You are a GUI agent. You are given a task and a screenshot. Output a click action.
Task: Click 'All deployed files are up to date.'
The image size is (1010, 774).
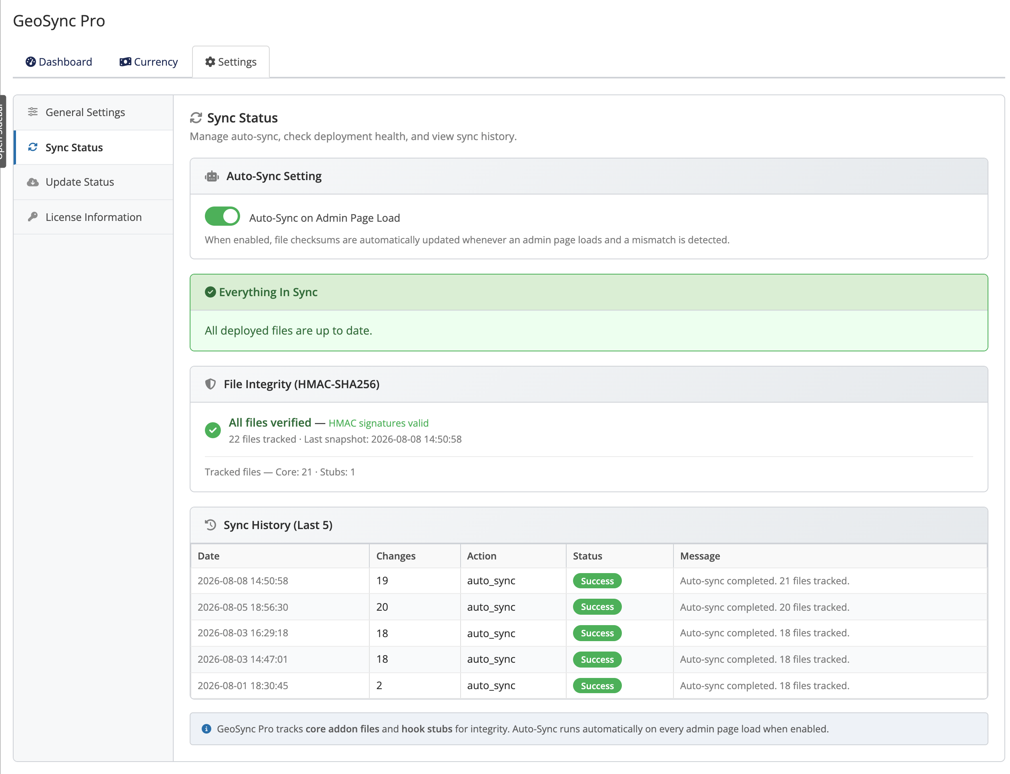point(288,331)
